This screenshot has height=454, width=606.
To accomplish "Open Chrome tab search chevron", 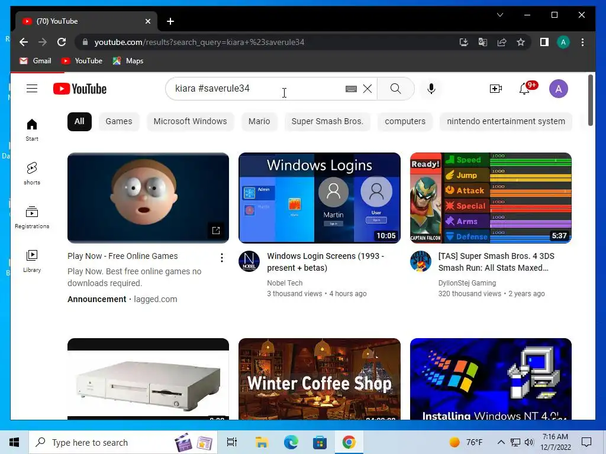I will (499, 15).
